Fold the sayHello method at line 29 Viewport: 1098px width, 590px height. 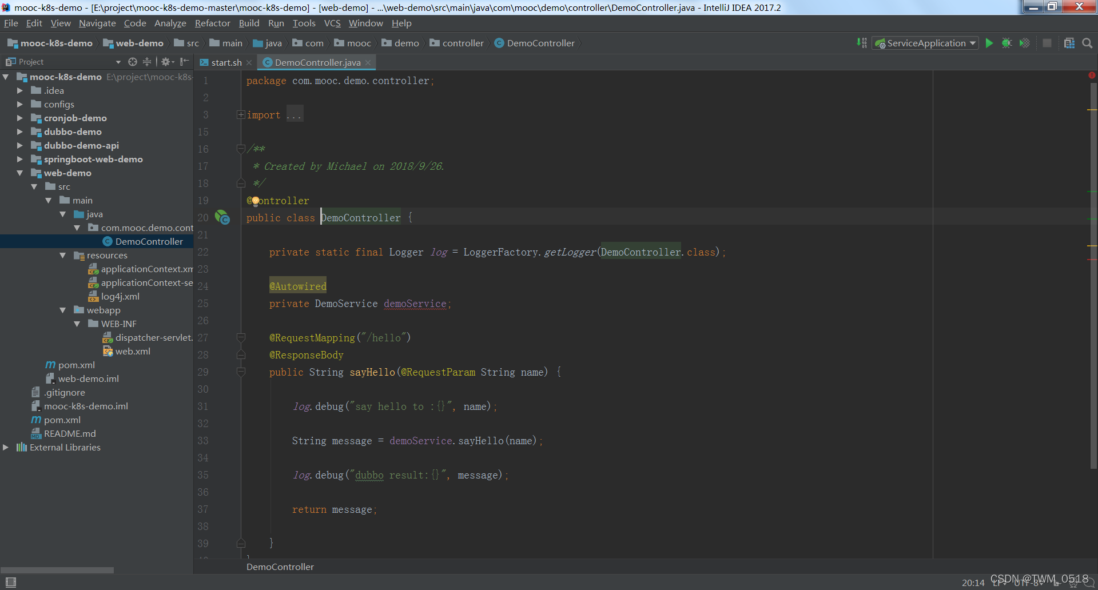(241, 372)
